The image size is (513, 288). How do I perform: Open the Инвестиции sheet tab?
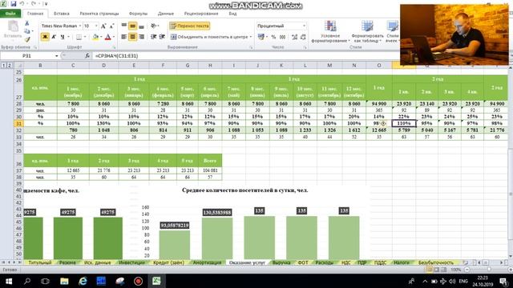coord(131,262)
